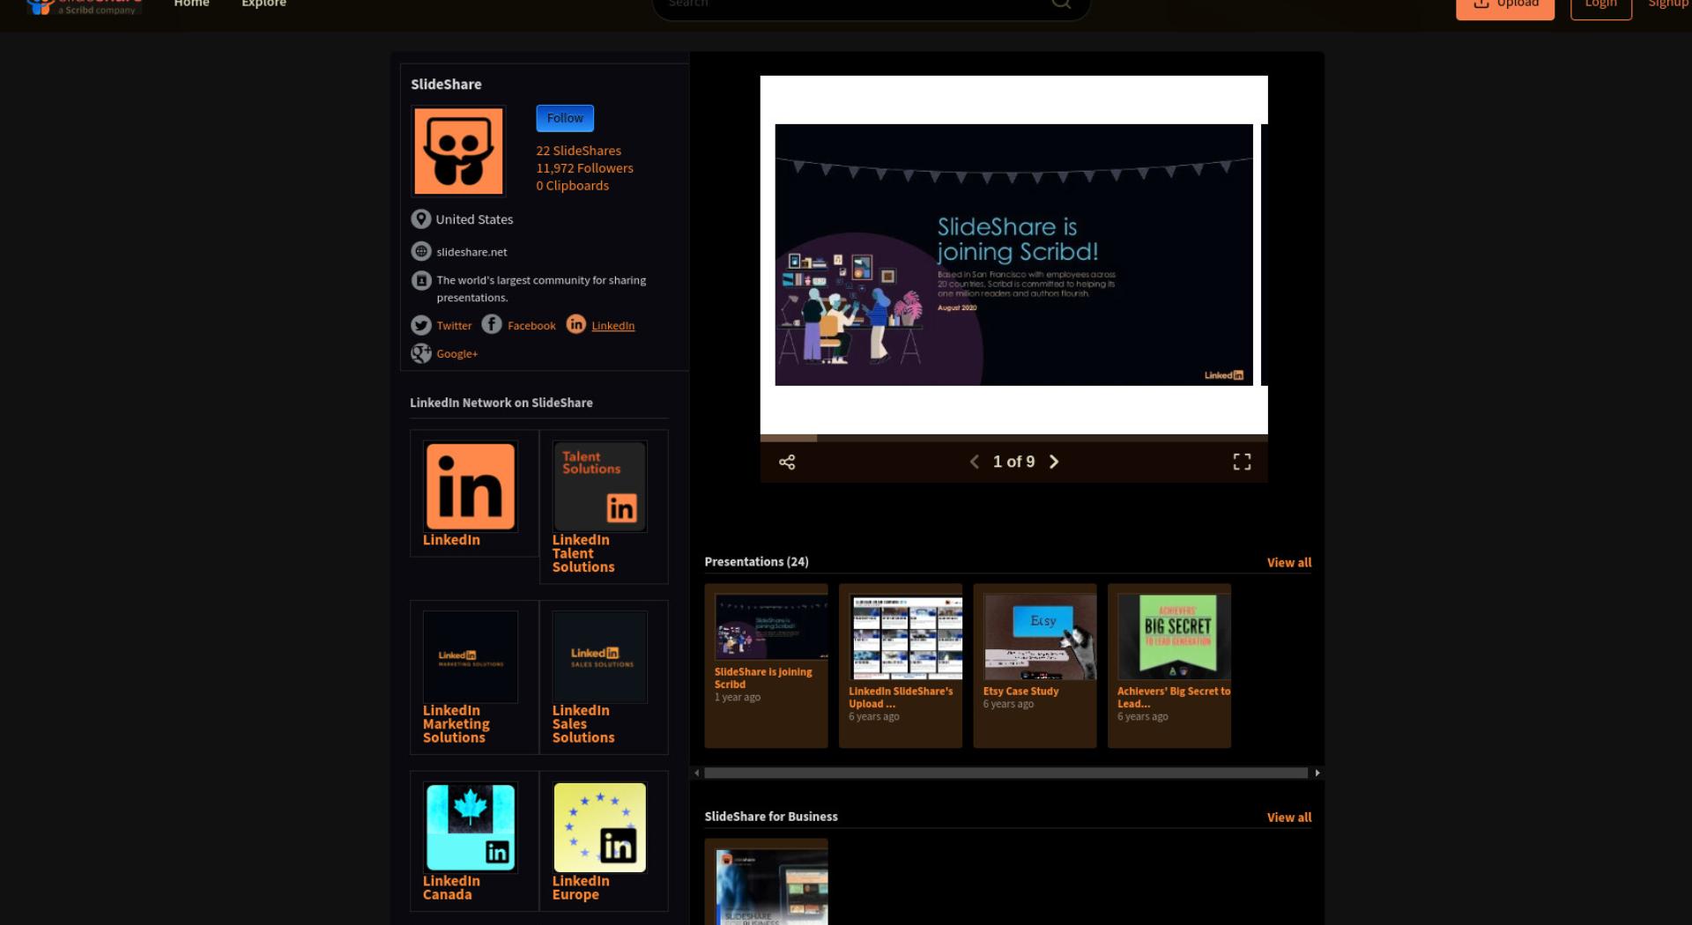Click the Facebook icon
1692x925 pixels.
pyautogui.click(x=492, y=324)
